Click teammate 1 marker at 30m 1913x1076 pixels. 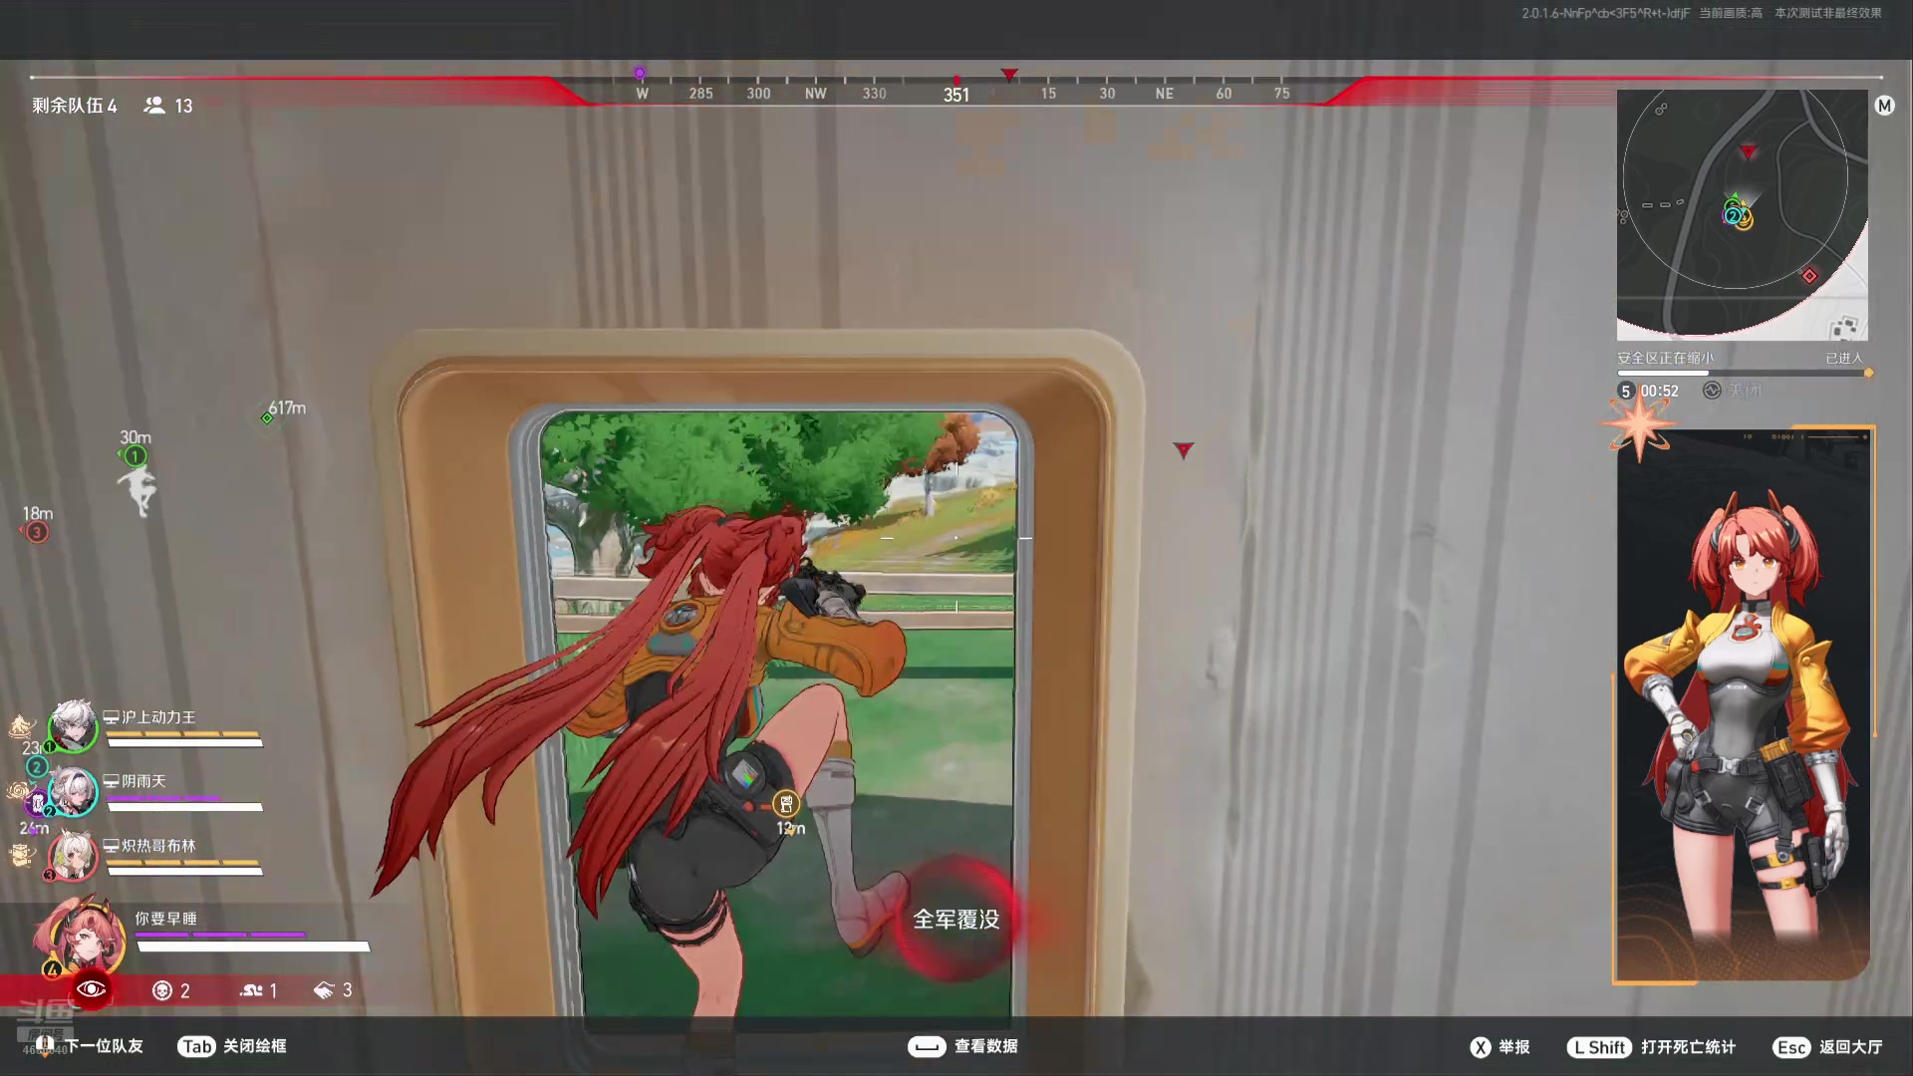135,456
